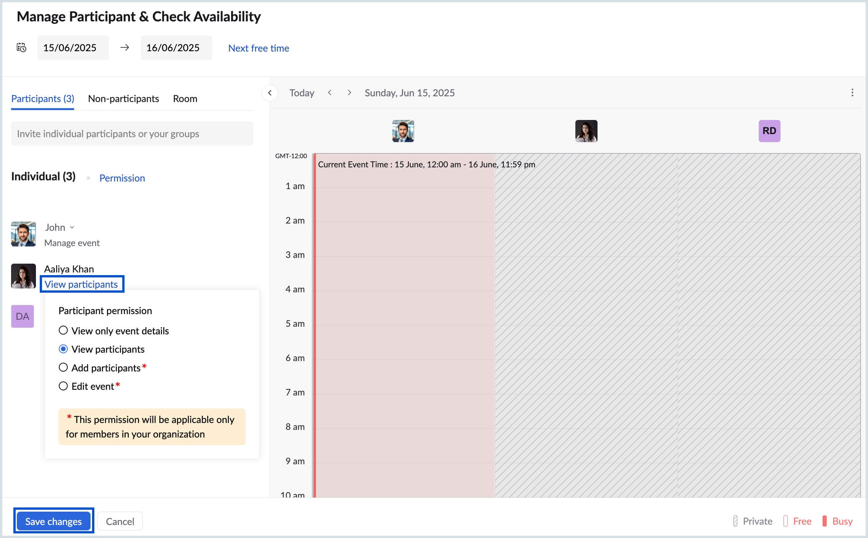Switch to the Non-participants tab
This screenshot has width=868, height=538.
(x=123, y=99)
